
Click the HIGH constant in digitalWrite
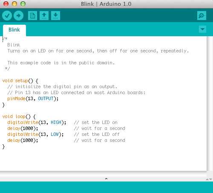pyautogui.click(x=56, y=122)
